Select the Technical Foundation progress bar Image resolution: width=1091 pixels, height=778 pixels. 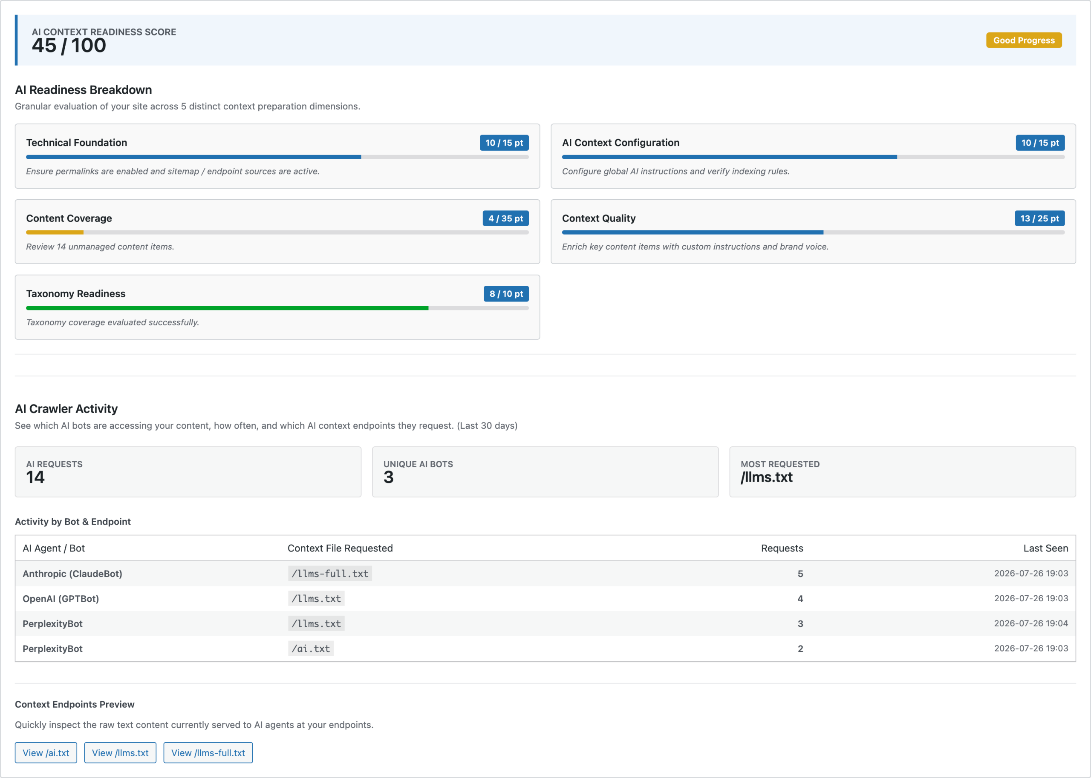(277, 157)
